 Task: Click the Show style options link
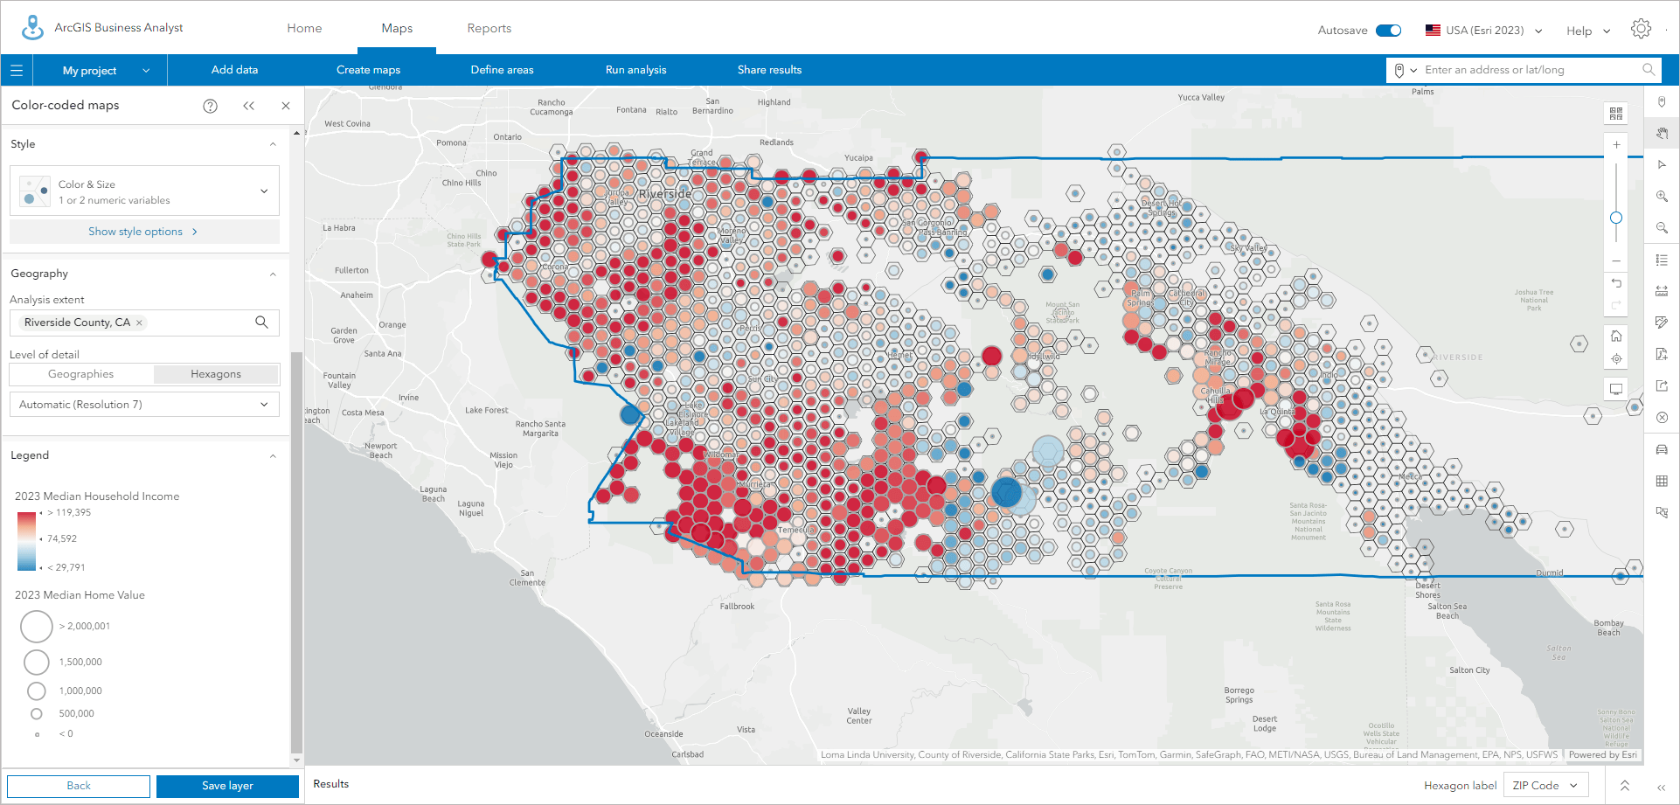(142, 231)
